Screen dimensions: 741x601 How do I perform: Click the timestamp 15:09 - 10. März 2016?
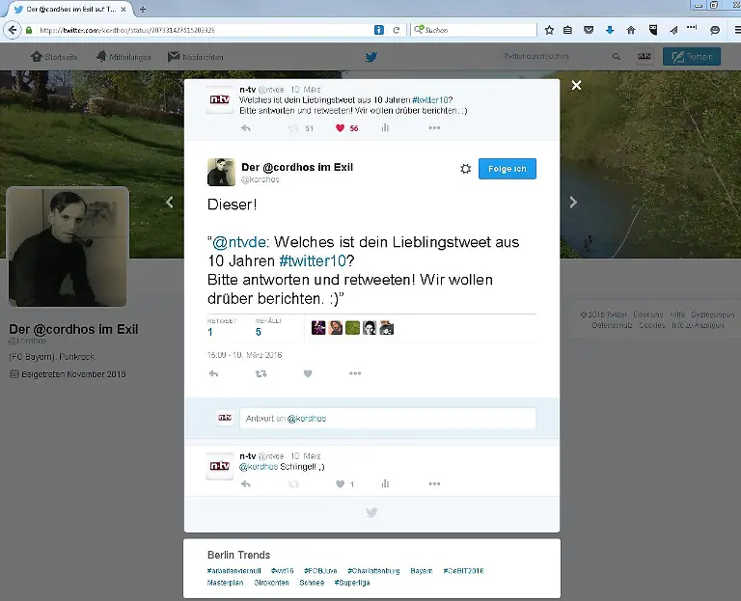click(x=244, y=355)
